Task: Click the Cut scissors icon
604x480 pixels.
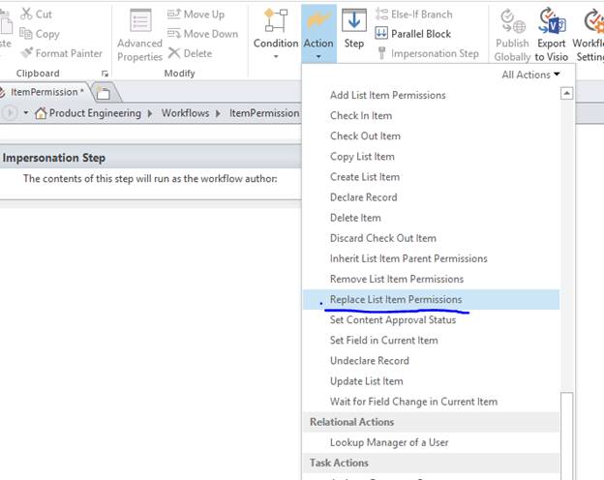Action: pos(26,14)
